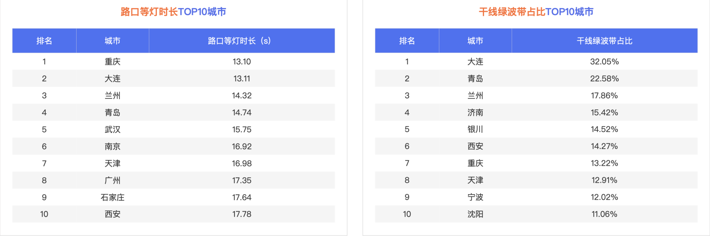Select the 17.78 waiting time value
The image size is (710, 236).
point(241,214)
